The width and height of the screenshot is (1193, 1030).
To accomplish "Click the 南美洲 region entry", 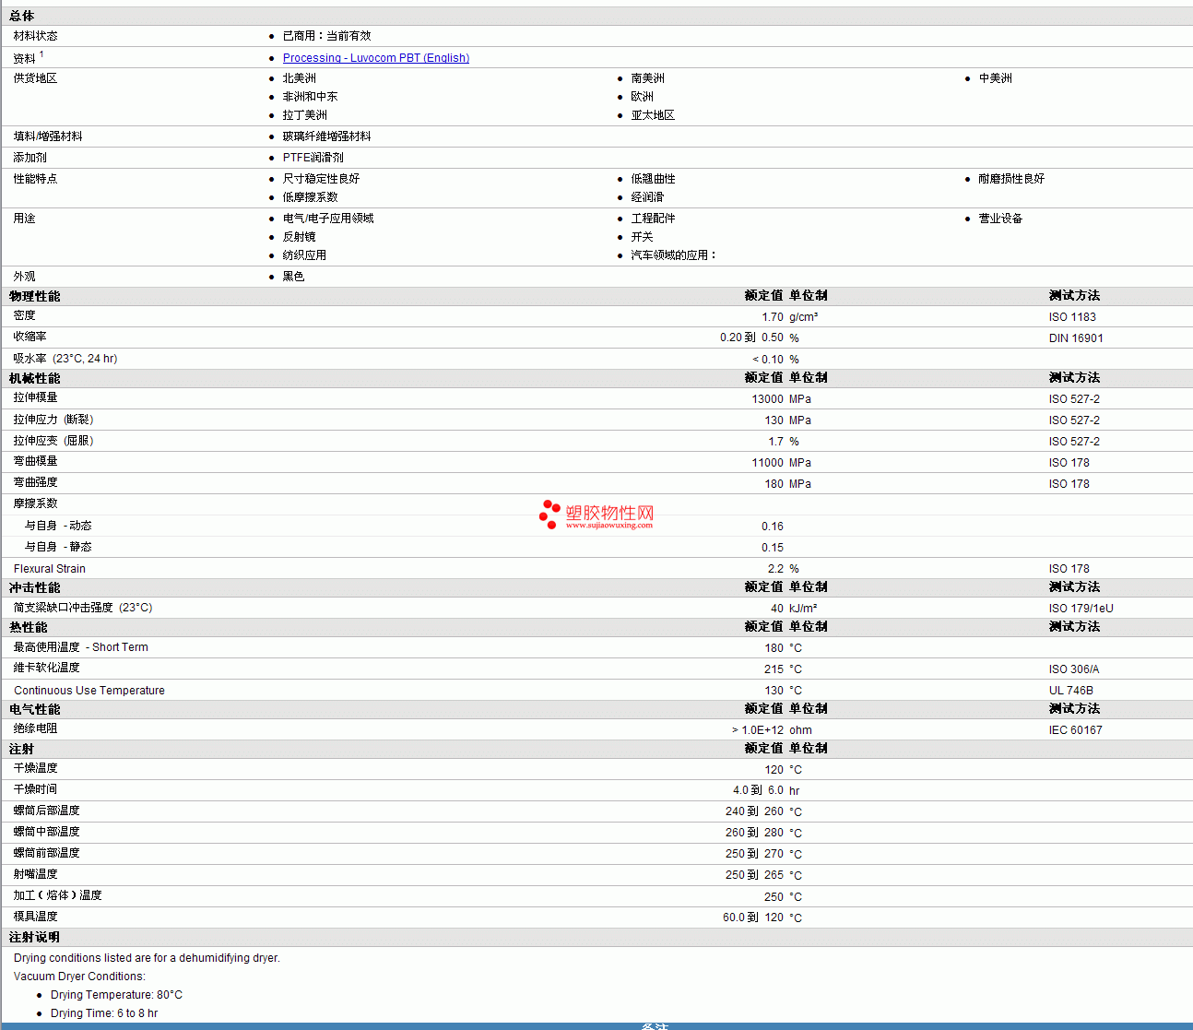I will [647, 78].
